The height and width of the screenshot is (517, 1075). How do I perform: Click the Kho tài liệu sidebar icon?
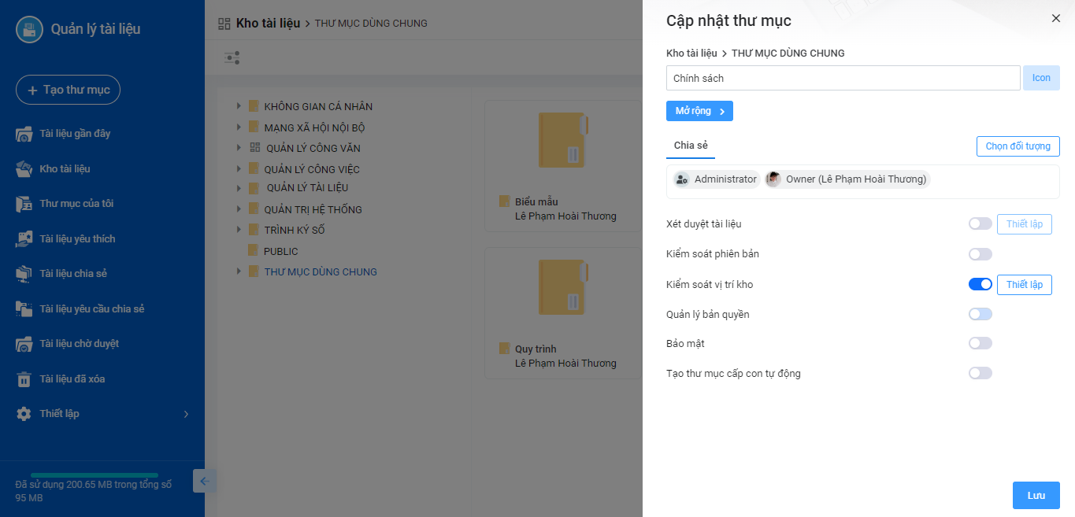[24, 169]
